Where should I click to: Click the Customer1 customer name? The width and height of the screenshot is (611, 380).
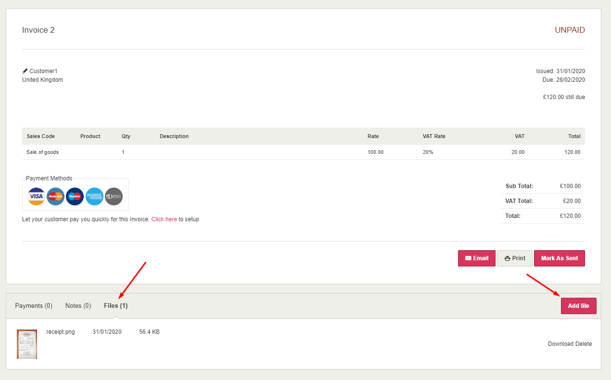(43, 71)
